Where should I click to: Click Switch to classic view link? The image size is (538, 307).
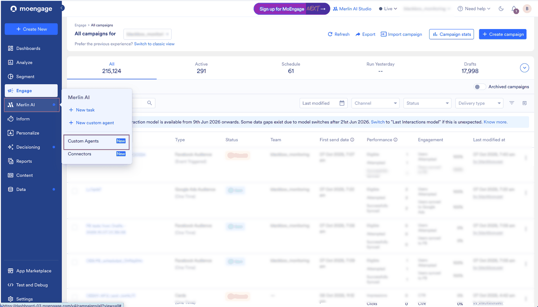click(x=154, y=44)
